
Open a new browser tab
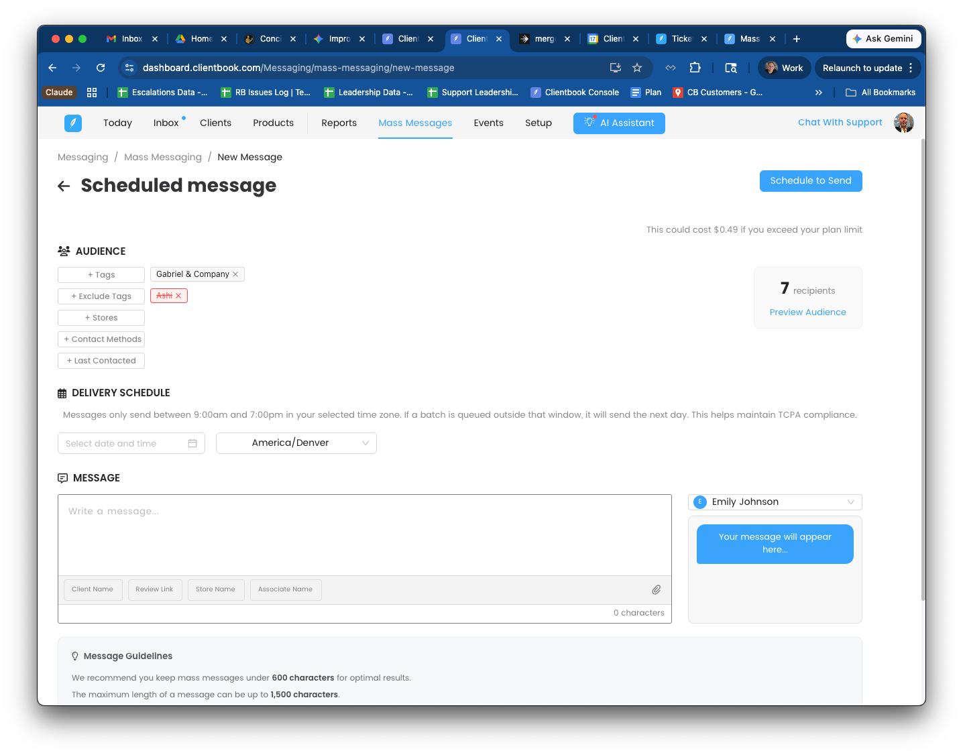click(797, 39)
